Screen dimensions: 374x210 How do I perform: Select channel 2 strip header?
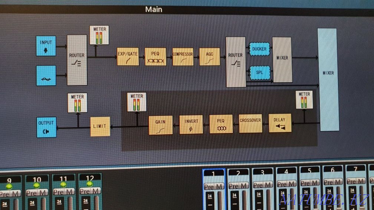[x=238, y=173]
